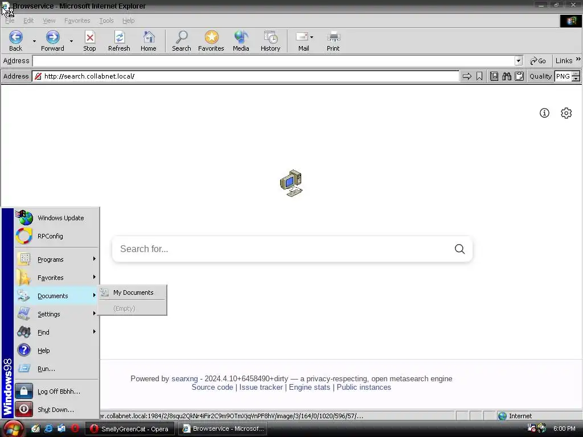Viewport: 583px width, 437px height.
Task: Choose Help in the Start menu
Action: pyautogui.click(x=56, y=351)
